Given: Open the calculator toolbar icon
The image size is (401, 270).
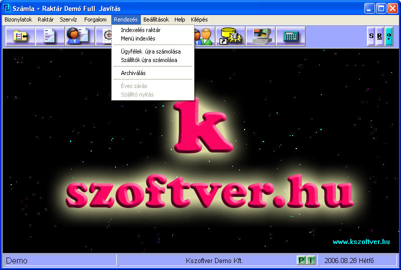Looking at the screenshot, I should pyautogui.click(x=291, y=36).
